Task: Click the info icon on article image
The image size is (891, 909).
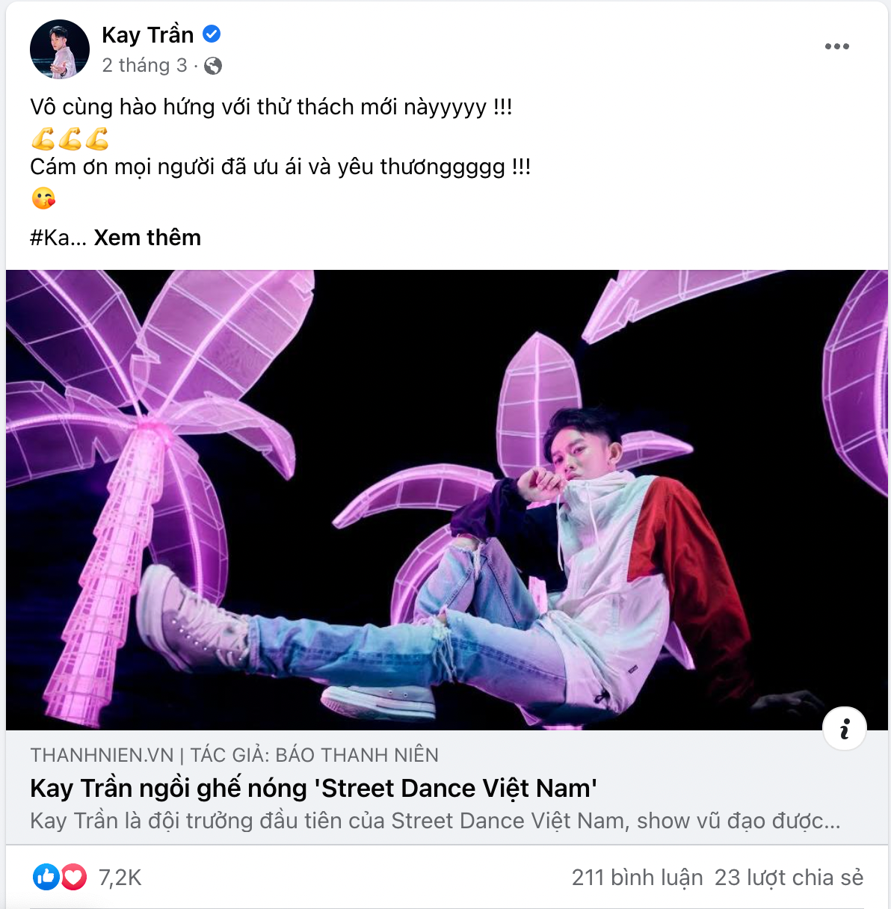Action: [x=845, y=728]
